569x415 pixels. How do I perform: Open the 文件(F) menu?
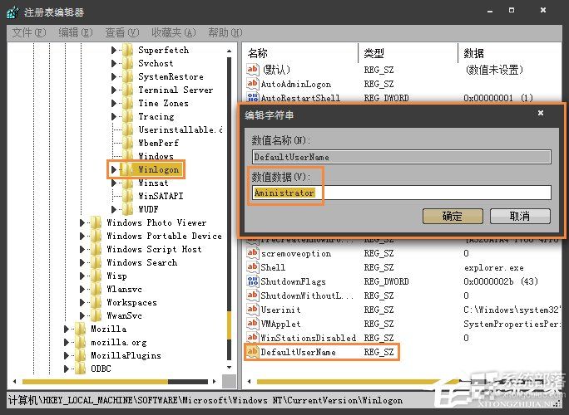tap(29, 33)
